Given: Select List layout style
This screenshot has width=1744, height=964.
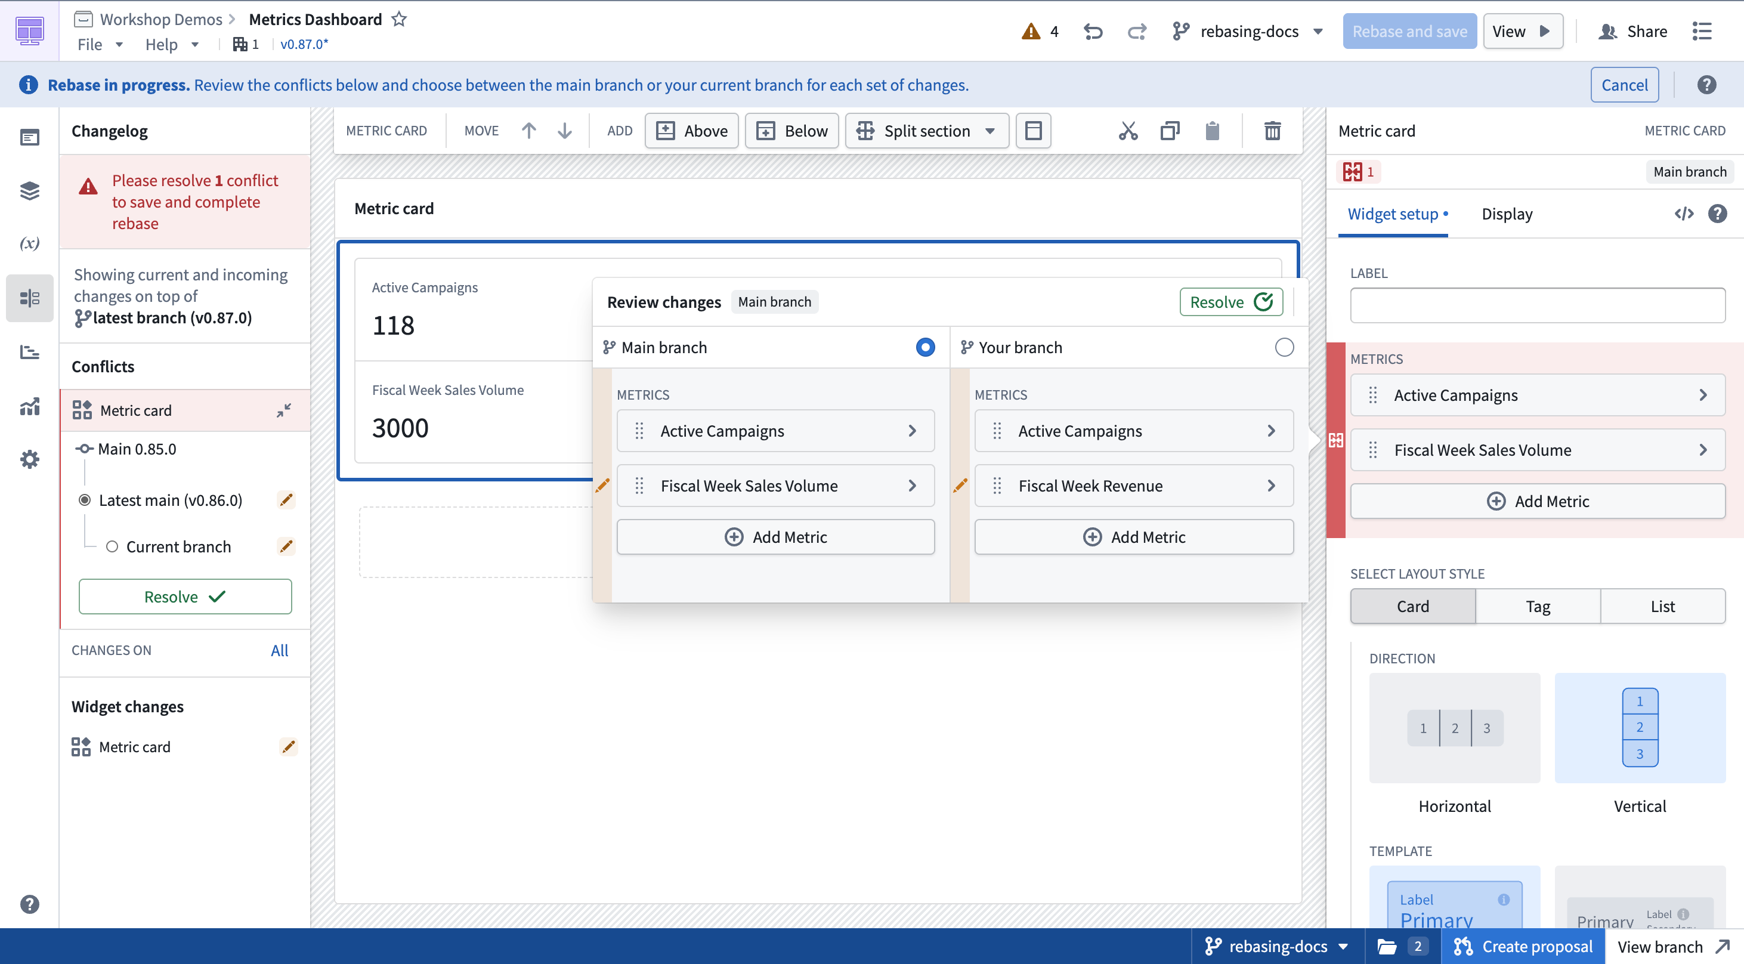Looking at the screenshot, I should (1662, 606).
